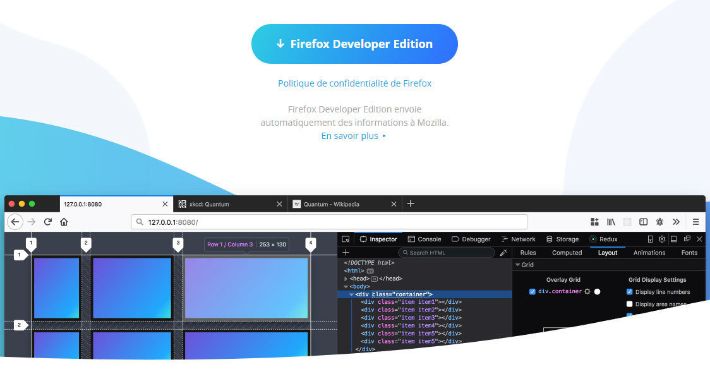This screenshot has width=710, height=374.
Task: Switch to the xkcd: Quantum tab
Action: pos(231,204)
